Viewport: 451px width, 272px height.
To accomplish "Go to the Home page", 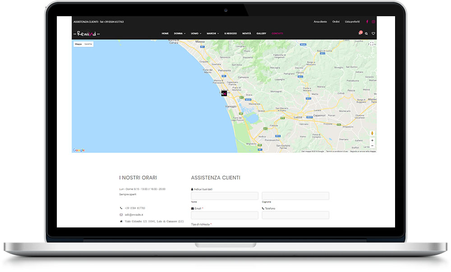I will 165,33.
